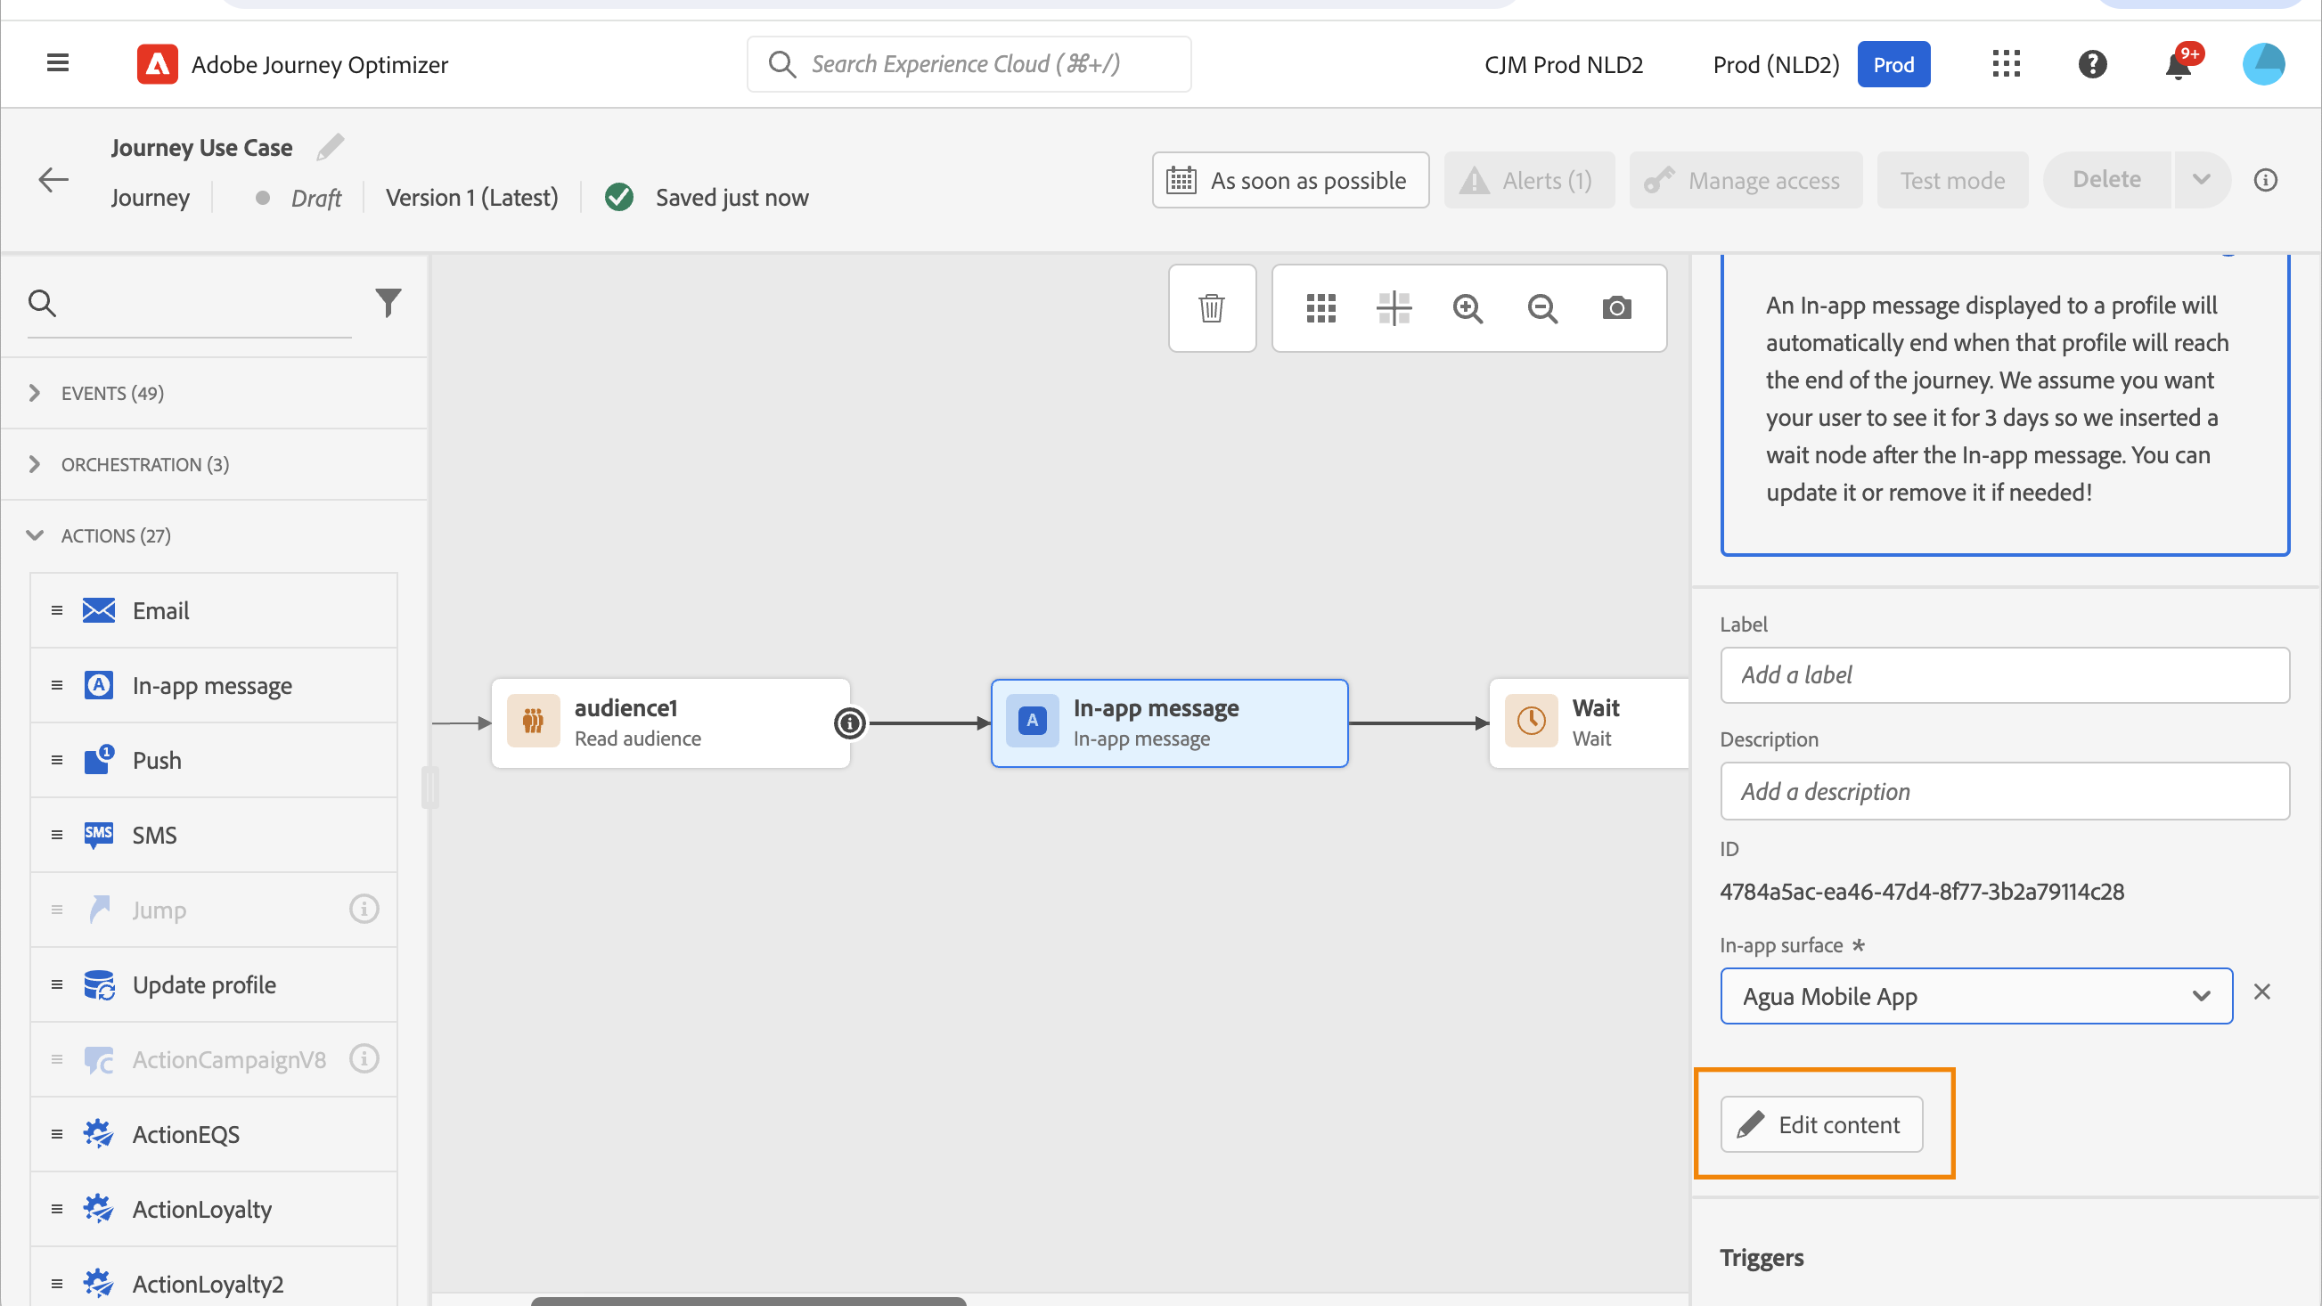Open the In-app surface dropdown
This screenshot has width=2322, height=1306.
[1976, 996]
